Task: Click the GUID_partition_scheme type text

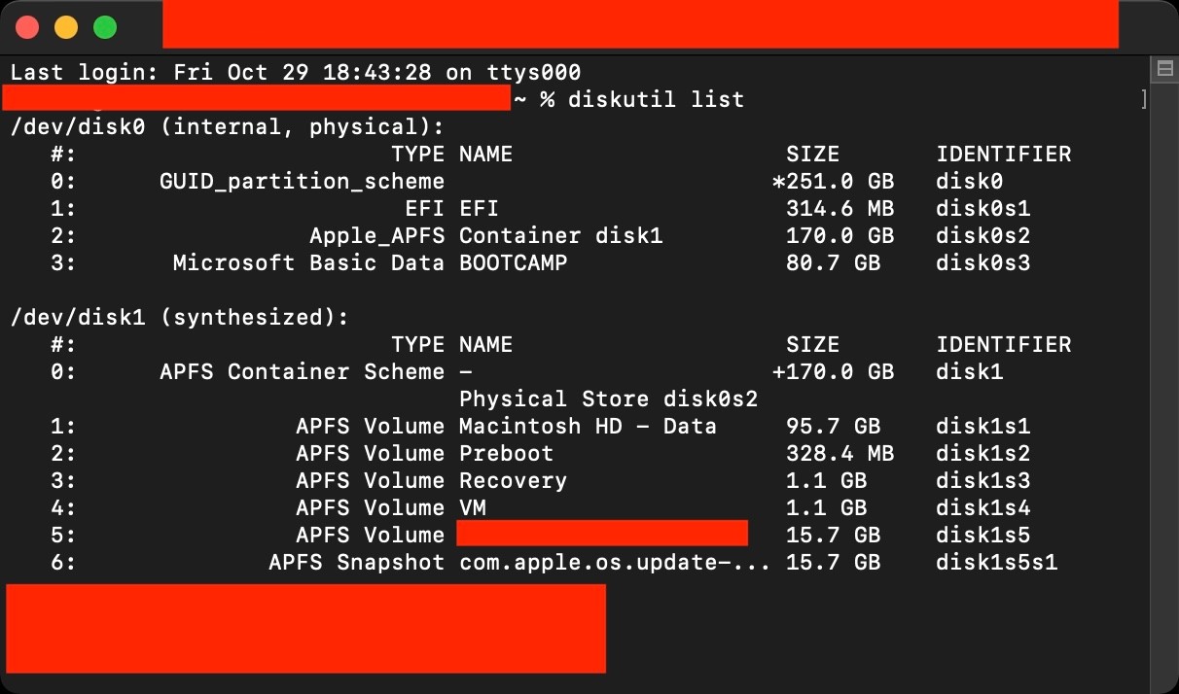Action: coord(302,181)
